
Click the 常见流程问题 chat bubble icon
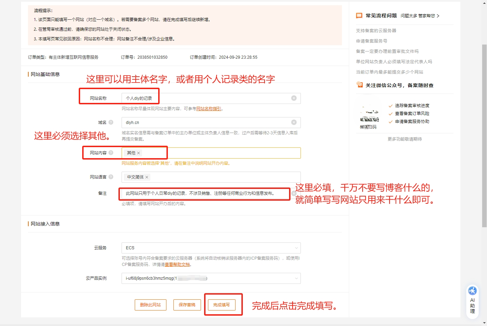pyautogui.click(x=359, y=15)
